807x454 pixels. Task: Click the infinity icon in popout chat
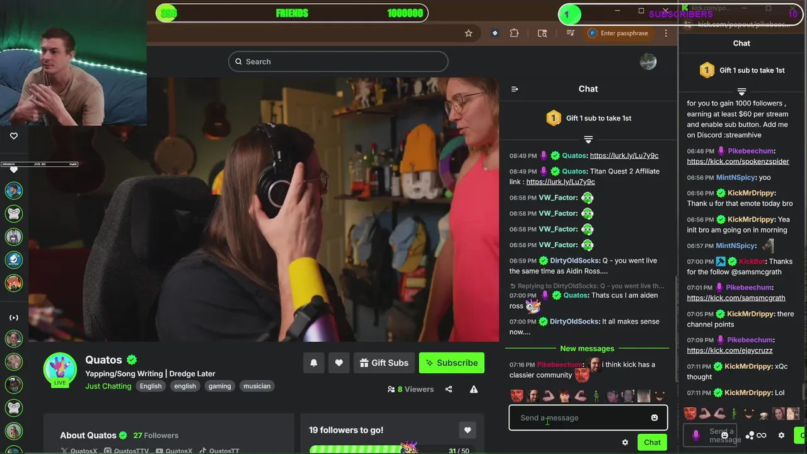coord(761,436)
